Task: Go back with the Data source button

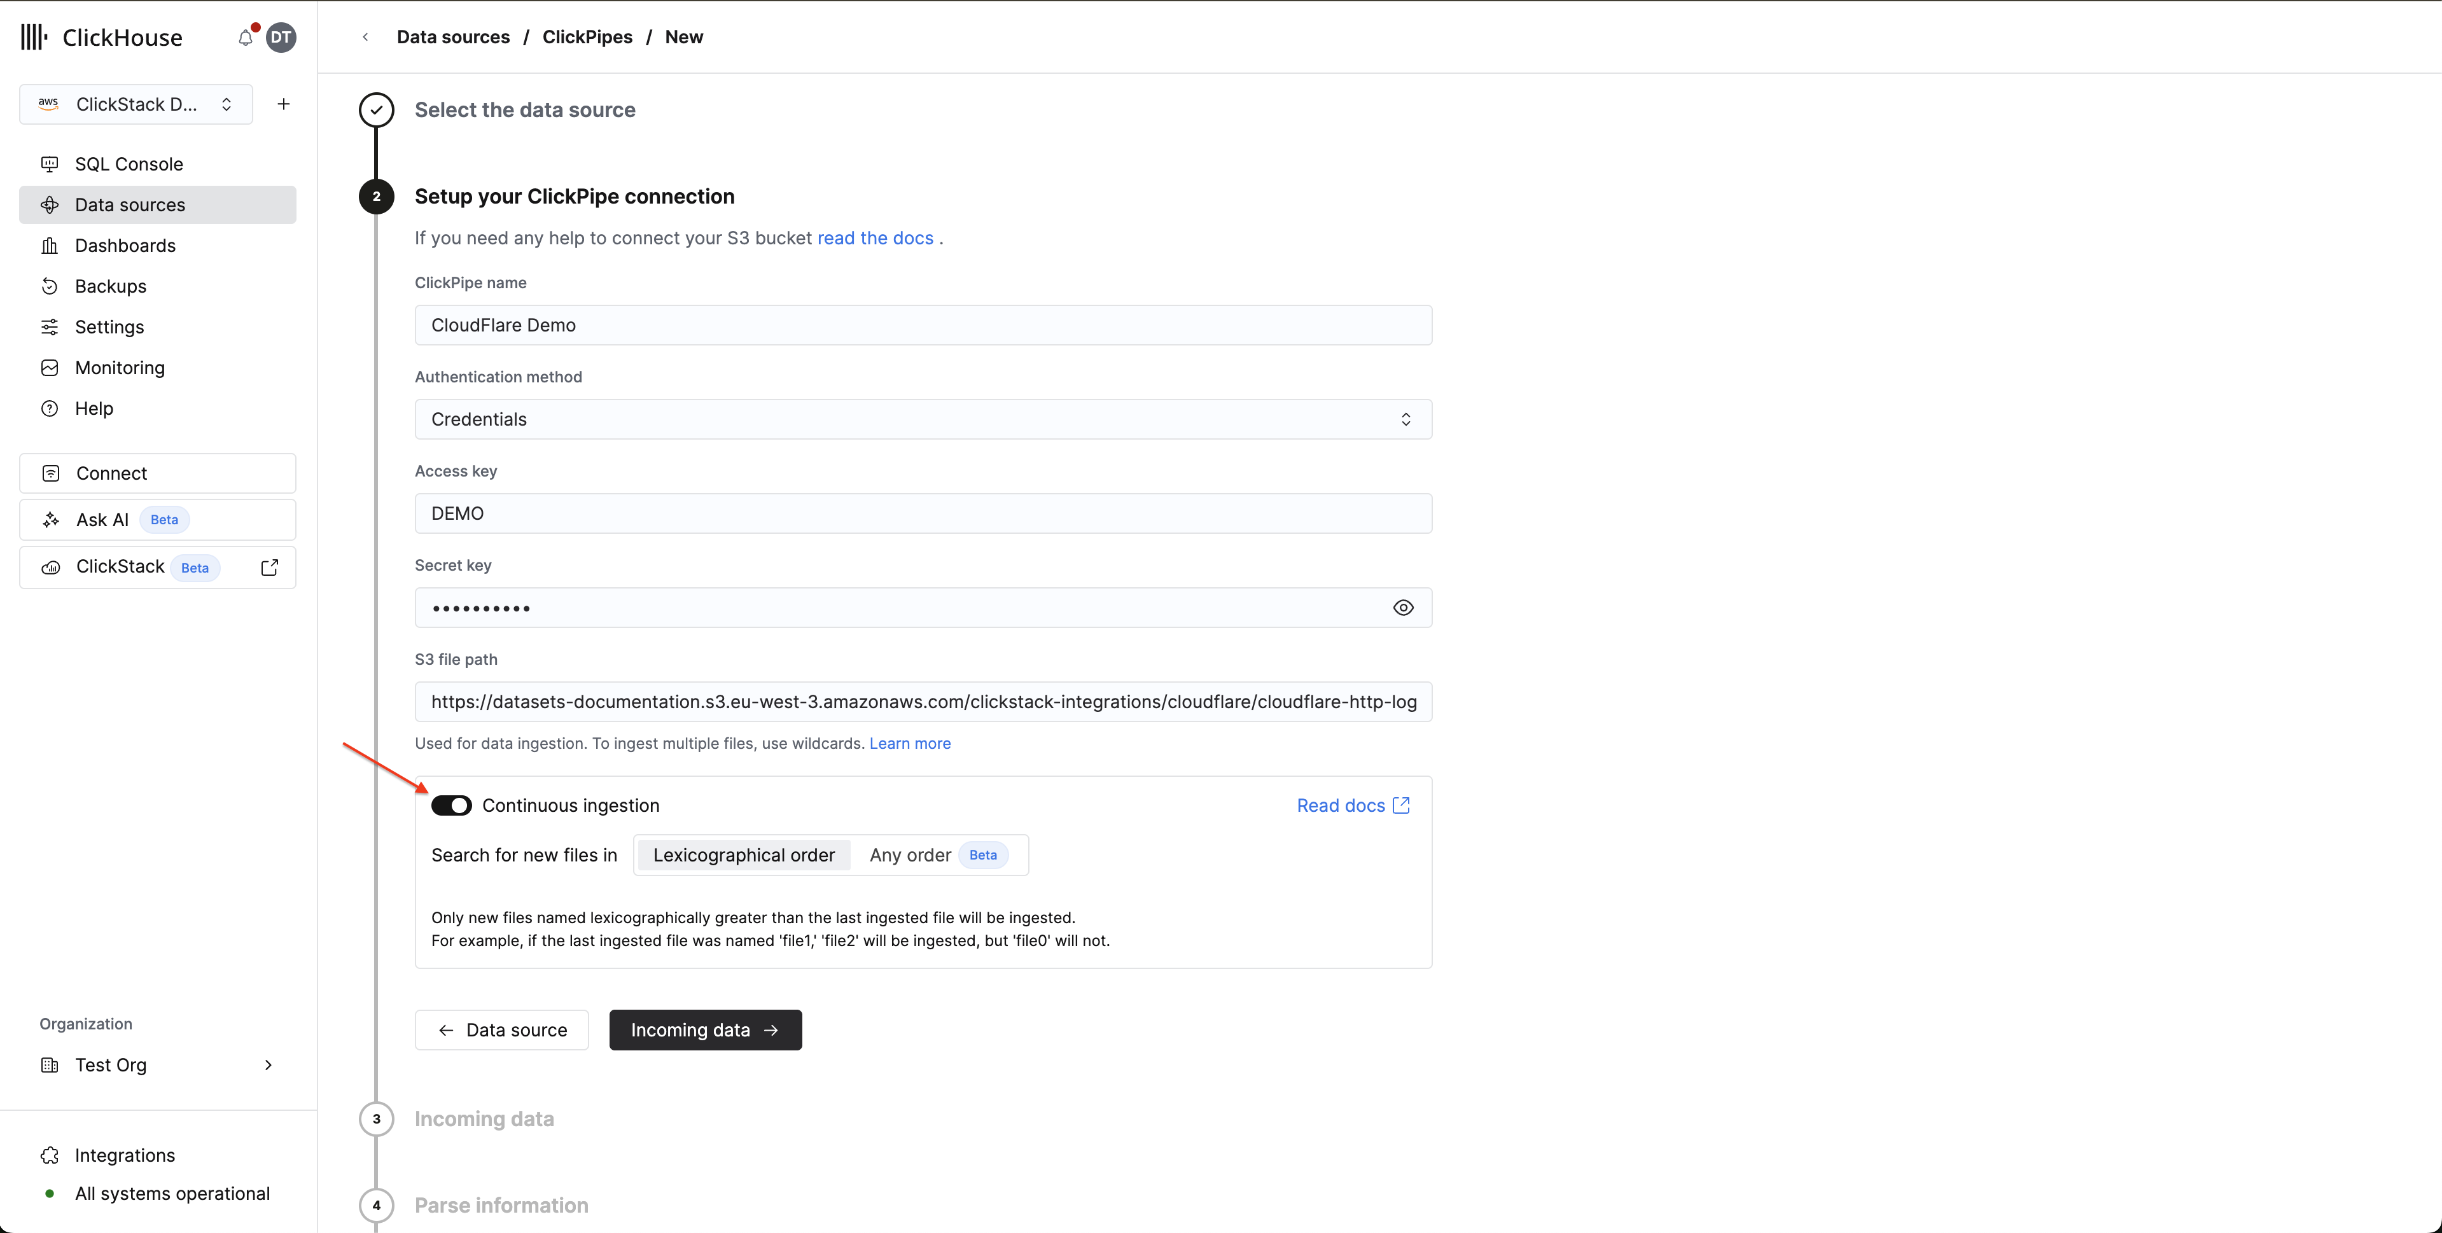Action: (501, 1030)
